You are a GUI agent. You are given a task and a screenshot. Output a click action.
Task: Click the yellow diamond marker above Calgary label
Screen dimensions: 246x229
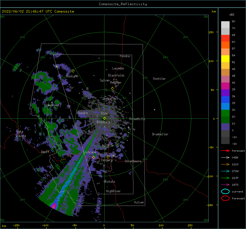108,157
